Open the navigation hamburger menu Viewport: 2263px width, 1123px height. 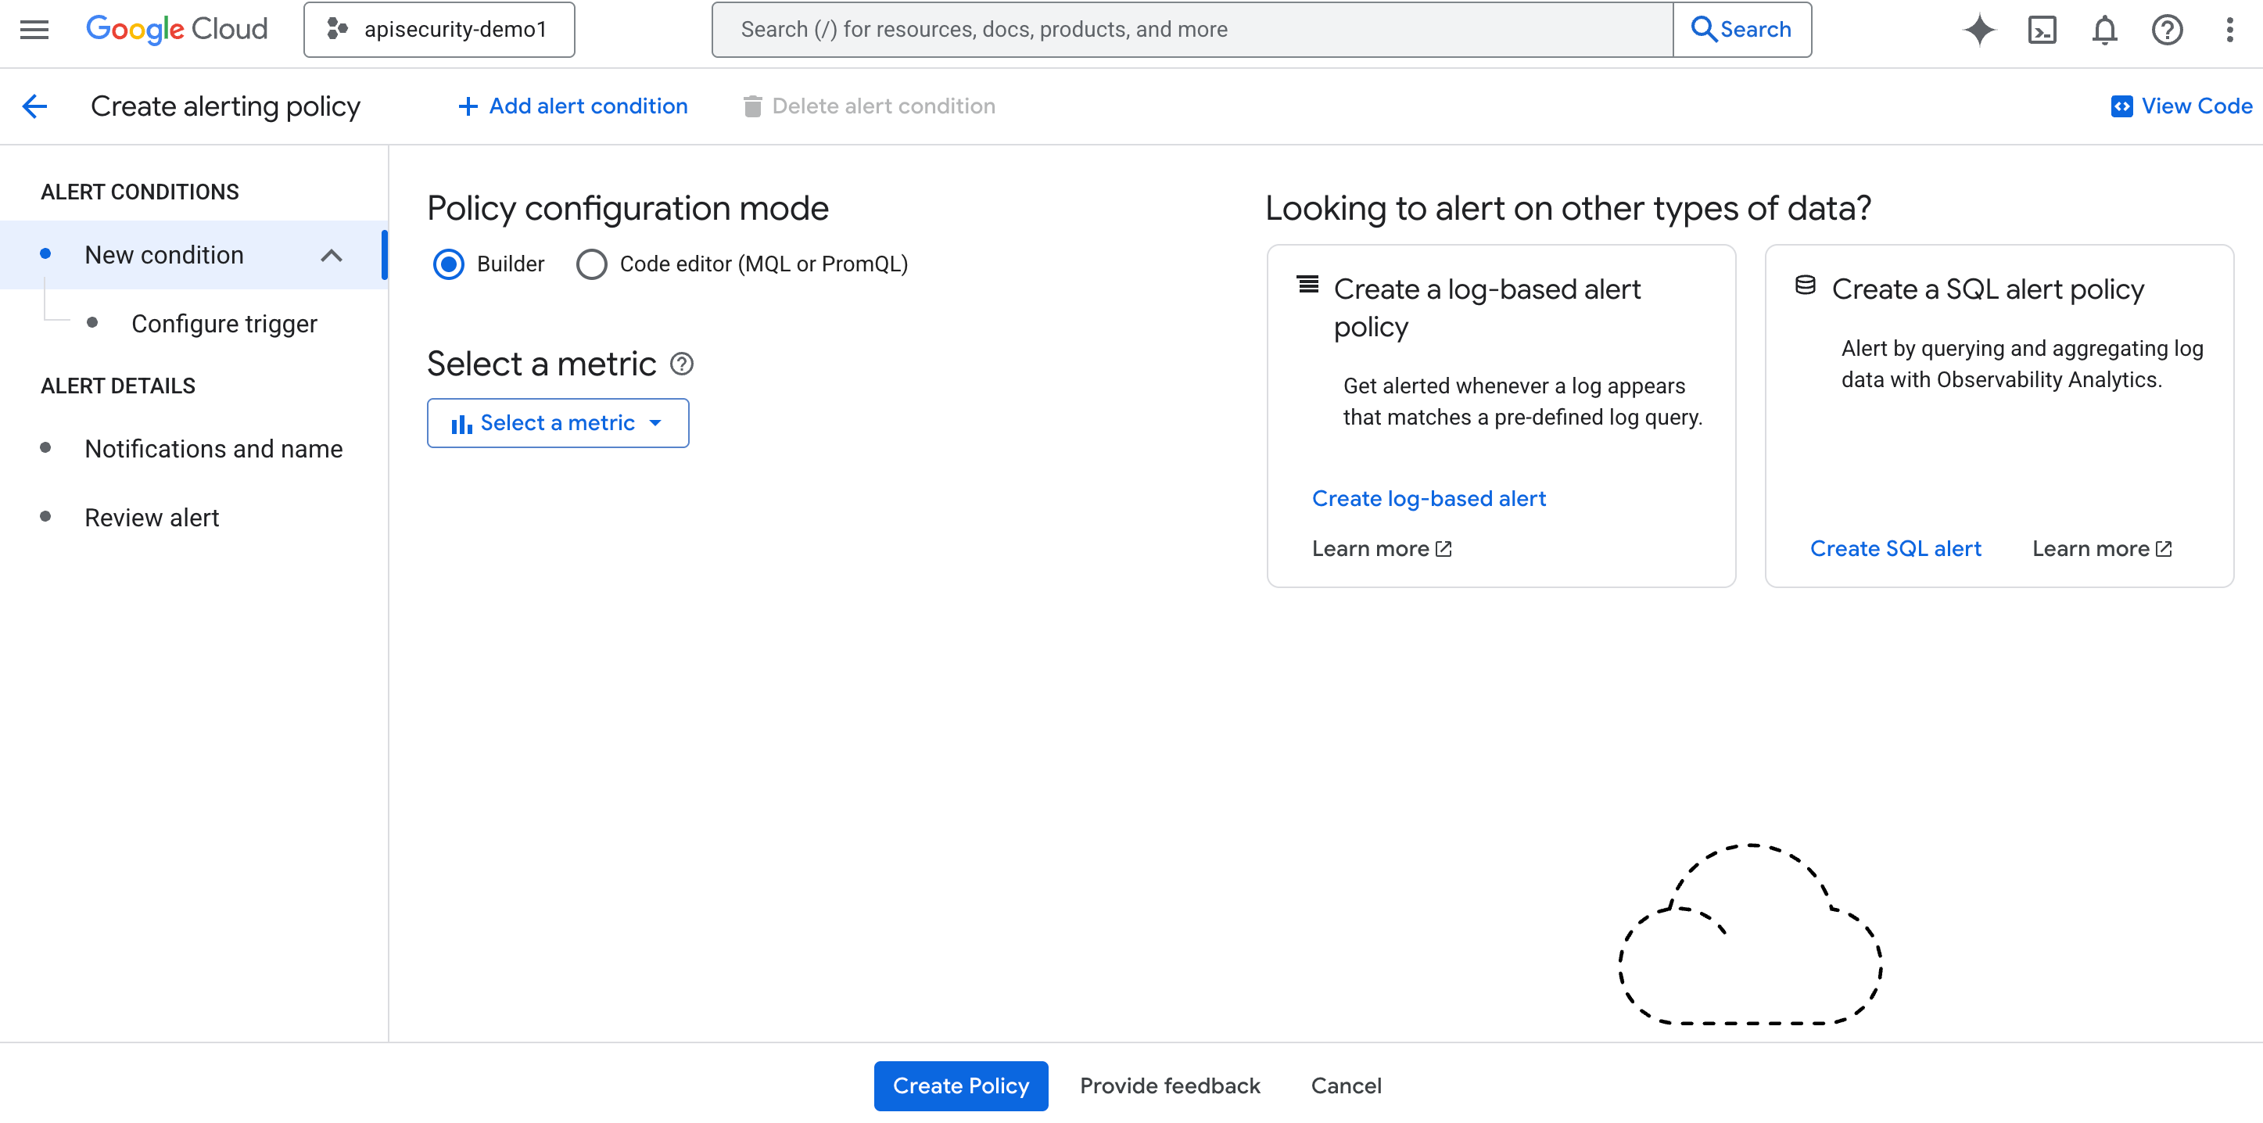(x=34, y=29)
